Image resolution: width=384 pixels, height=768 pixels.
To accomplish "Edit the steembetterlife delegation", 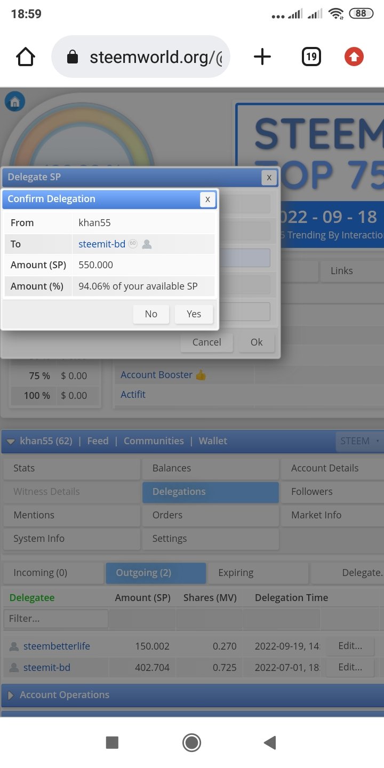I will pos(350,646).
